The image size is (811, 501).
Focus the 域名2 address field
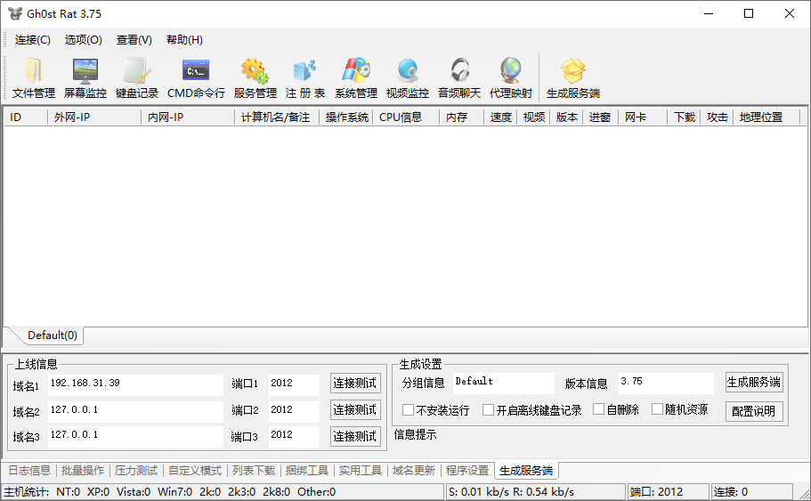click(135, 411)
